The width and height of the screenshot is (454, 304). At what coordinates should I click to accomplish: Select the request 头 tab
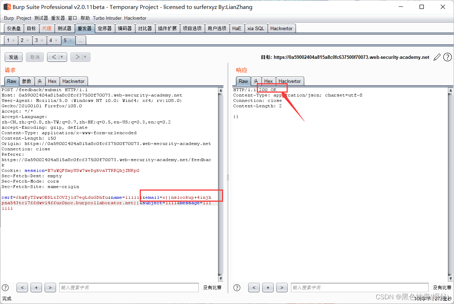click(x=40, y=81)
